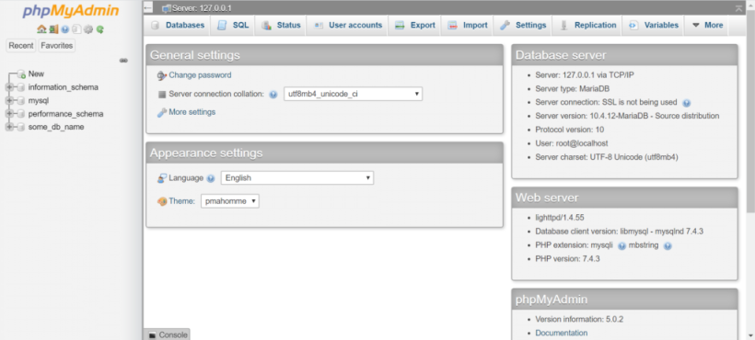Click the 'User: root@localhost' text
The width and height of the screenshot is (755, 340).
pos(572,143)
